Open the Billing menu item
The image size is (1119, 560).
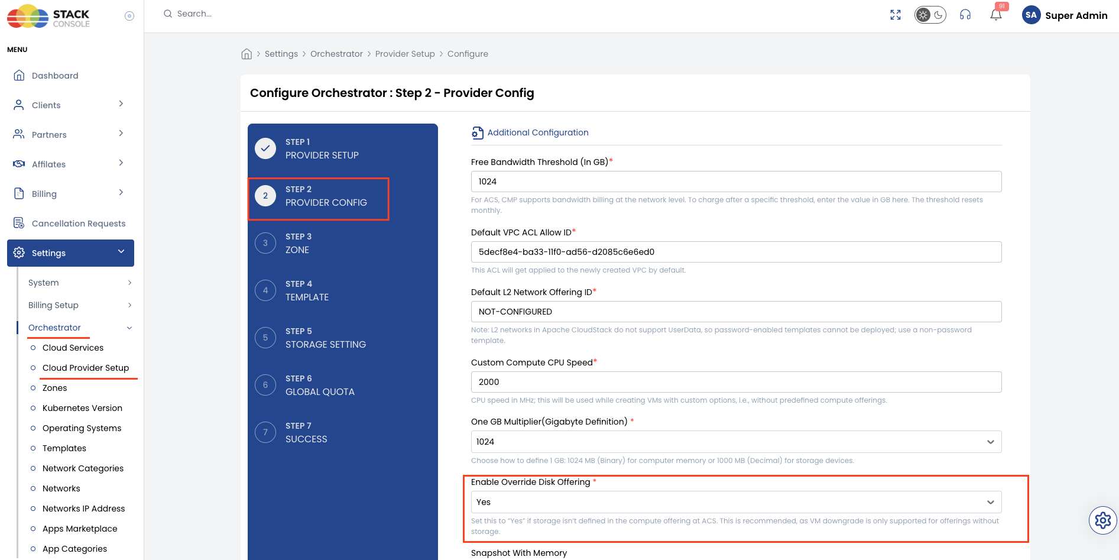44,194
